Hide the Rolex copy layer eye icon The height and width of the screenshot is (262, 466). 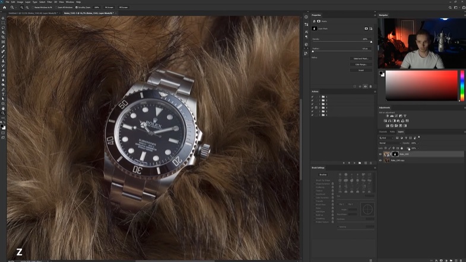tap(380, 160)
